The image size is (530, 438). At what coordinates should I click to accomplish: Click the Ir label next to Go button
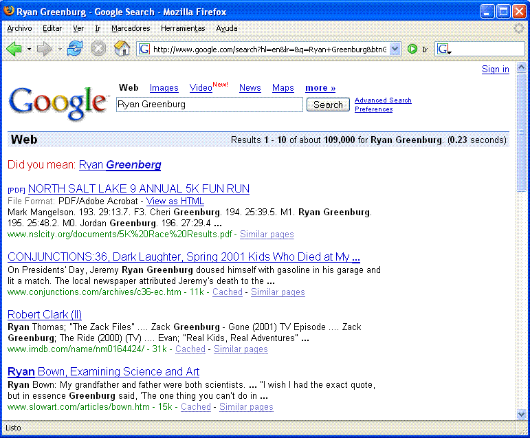tap(425, 50)
